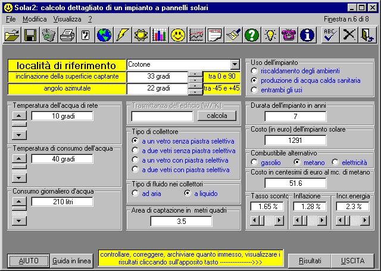
Task: Click the Area di captazione input field
Action: point(182,221)
